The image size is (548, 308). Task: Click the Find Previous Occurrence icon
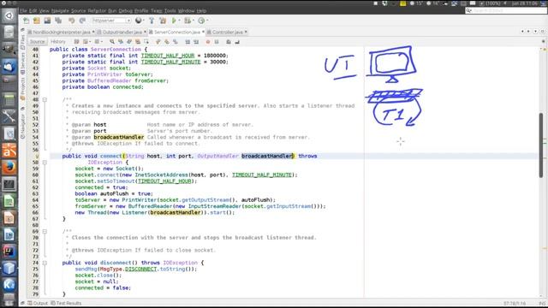(x=121, y=42)
